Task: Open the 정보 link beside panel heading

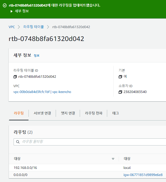Action: [37, 56]
